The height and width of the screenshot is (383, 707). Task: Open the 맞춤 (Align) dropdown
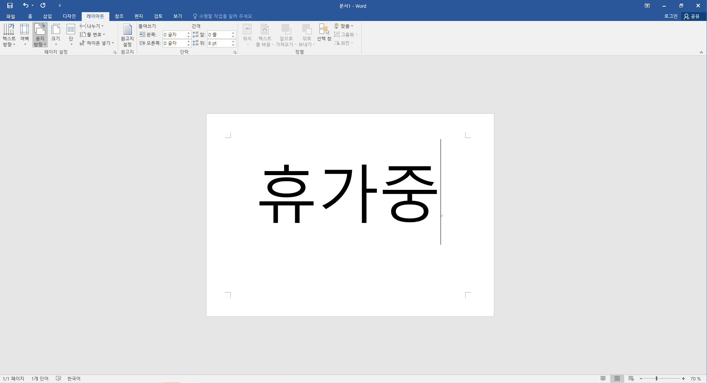(x=344, y=26)
